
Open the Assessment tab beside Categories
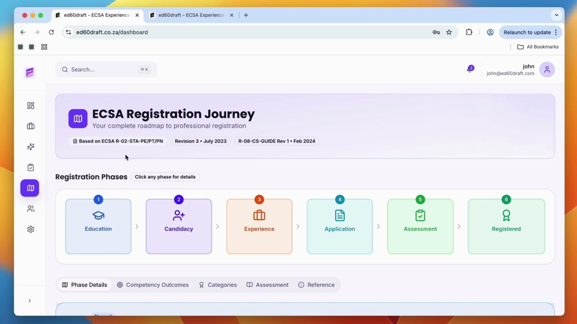[267, 285]
